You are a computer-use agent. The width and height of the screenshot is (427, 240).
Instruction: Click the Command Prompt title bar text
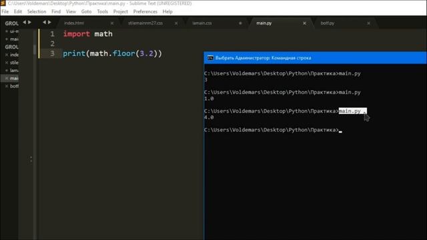click(x=263, y=58)
